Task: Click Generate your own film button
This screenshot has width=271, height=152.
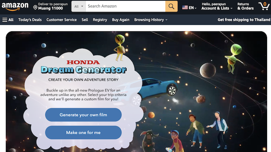Action: click(83, 115)
